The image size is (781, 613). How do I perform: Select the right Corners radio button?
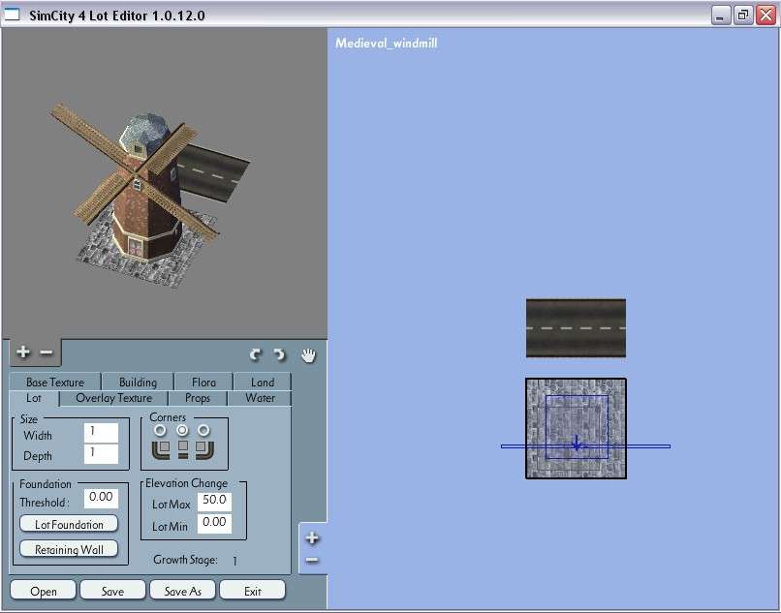click(203, 430)
